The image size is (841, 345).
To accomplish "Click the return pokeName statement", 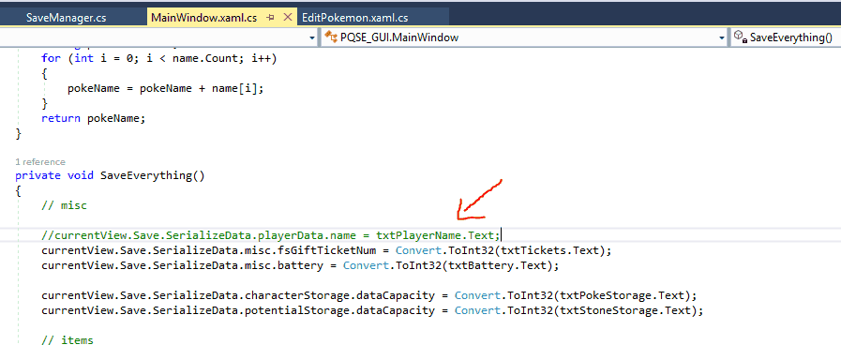I will [94, 118].
